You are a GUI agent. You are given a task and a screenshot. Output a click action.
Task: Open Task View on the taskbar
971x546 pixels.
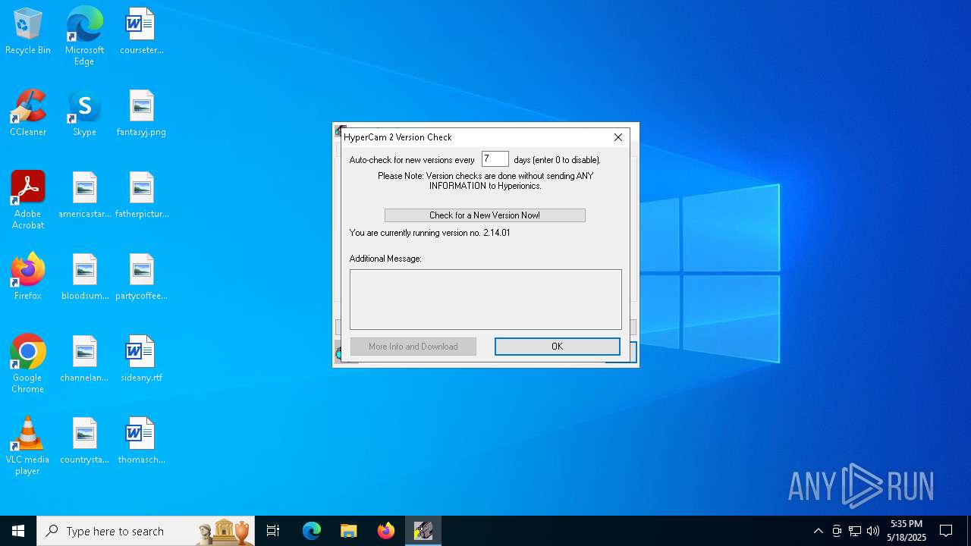(273, 531)
